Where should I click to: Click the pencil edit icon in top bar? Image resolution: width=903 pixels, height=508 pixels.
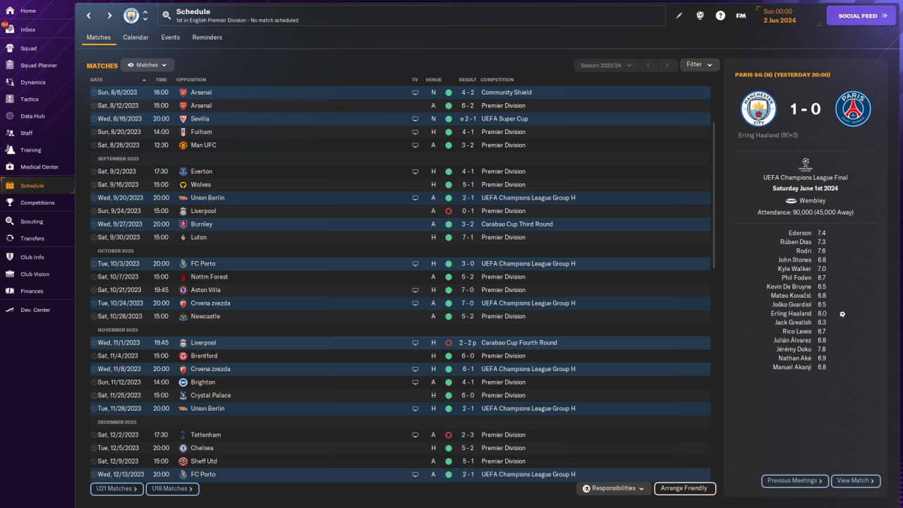(679, 16)
